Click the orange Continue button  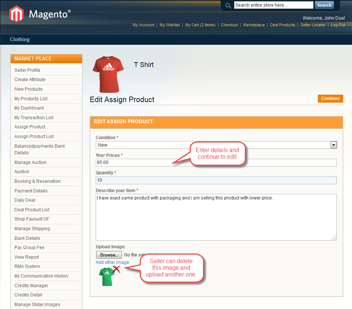[x=330, y=98]
